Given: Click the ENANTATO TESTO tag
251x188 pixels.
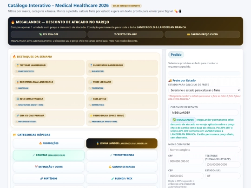Looking at the screenshot, I should (25, 71).
